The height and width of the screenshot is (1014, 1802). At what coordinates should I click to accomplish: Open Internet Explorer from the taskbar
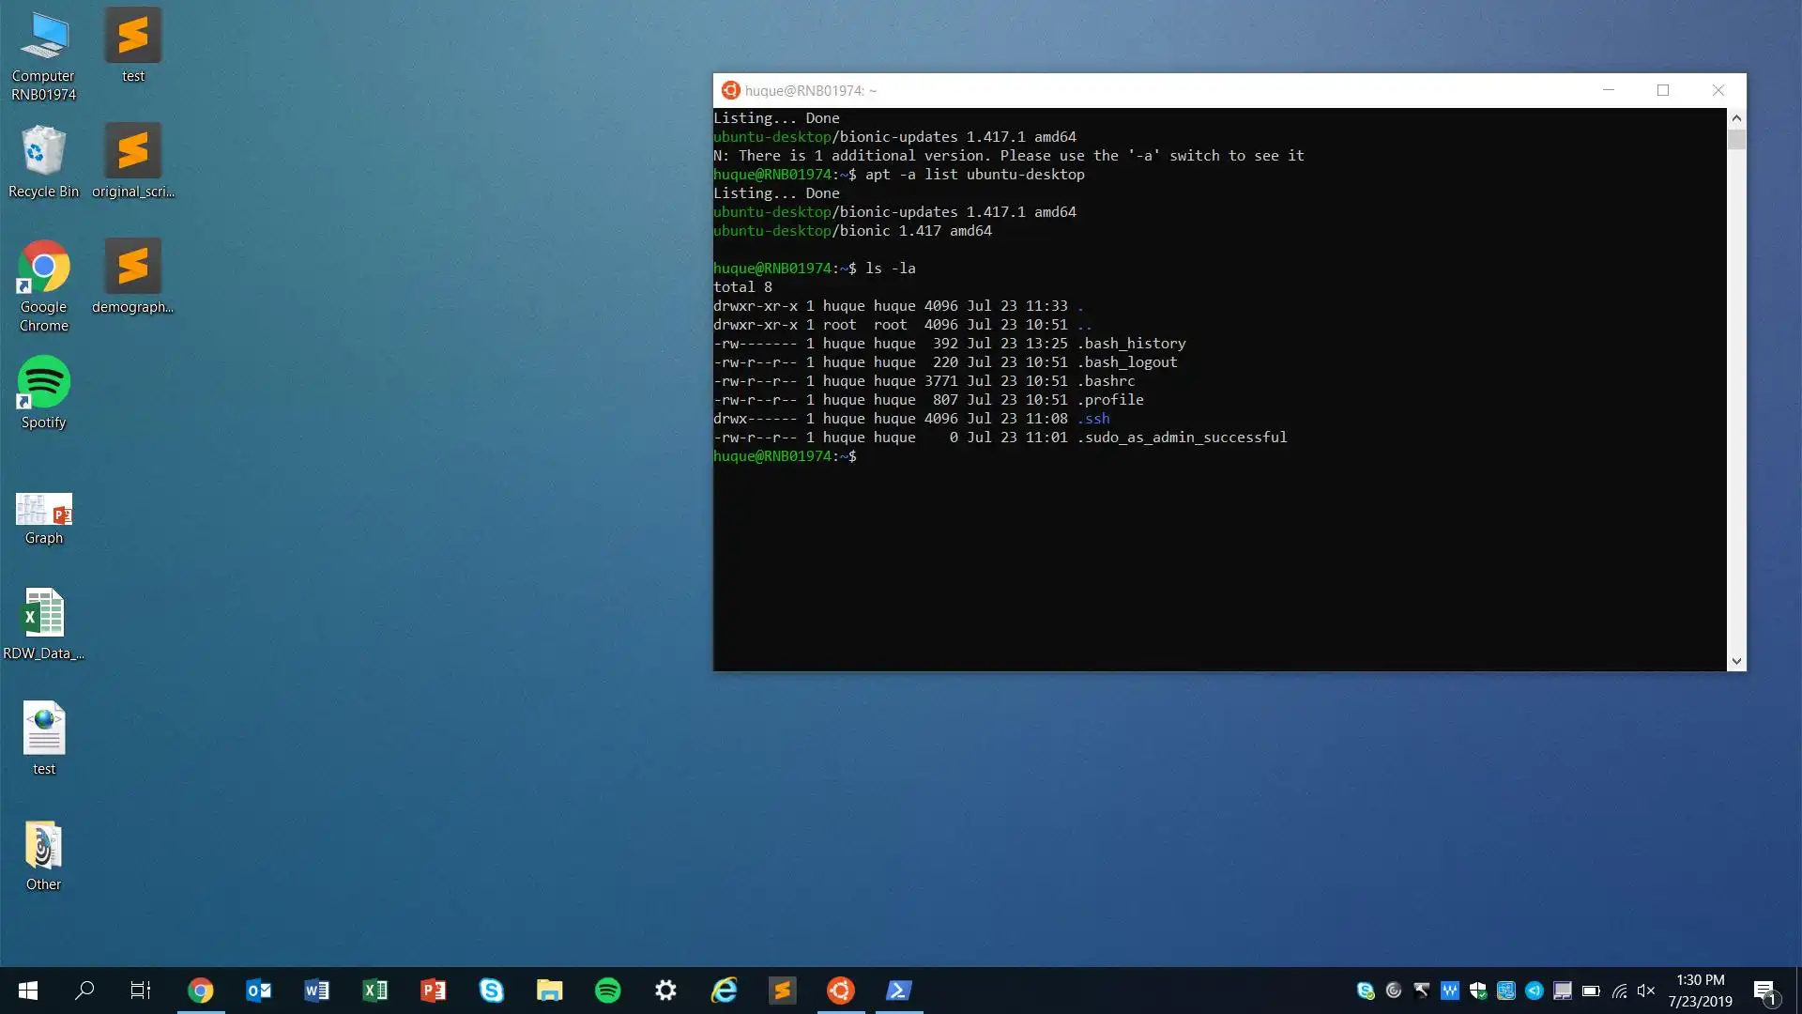[x=724, y=990]
